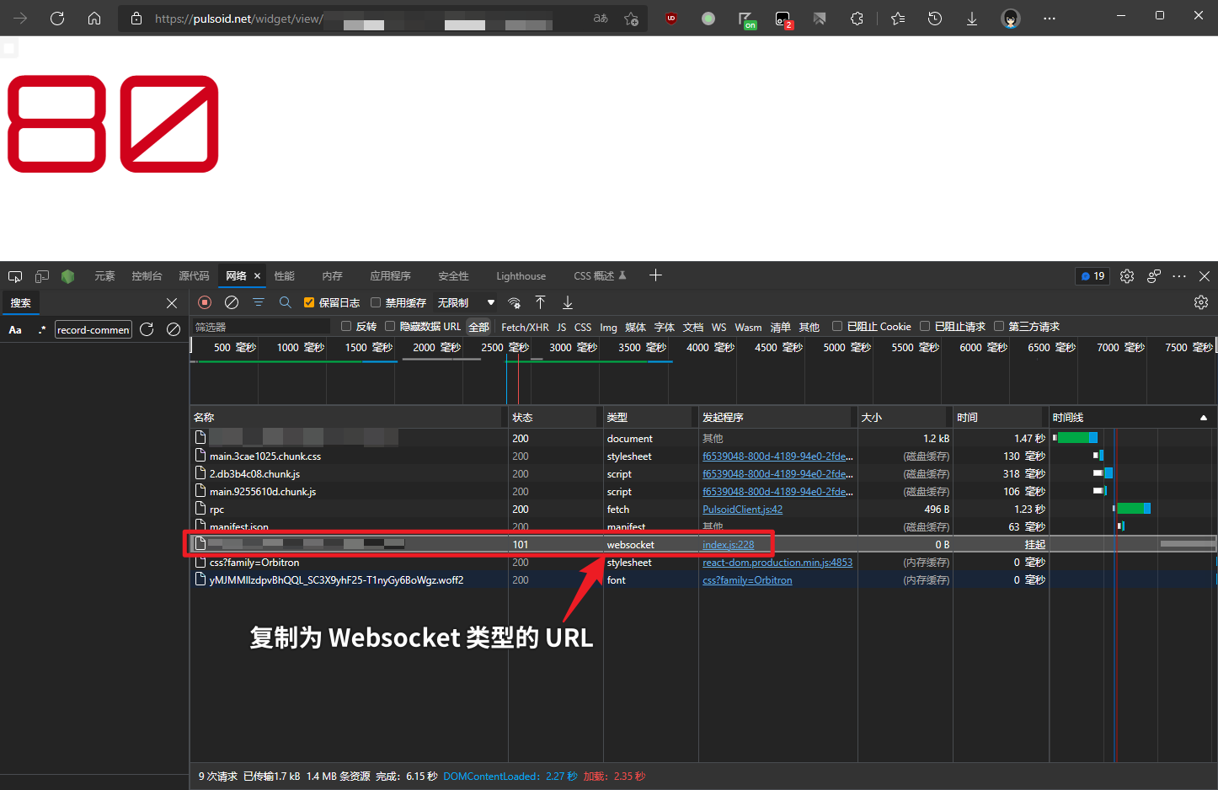The image size is (1218, 790).
Task: Open the DevTools more options ellipsis menu
Action: click(x=1179, y=276)
